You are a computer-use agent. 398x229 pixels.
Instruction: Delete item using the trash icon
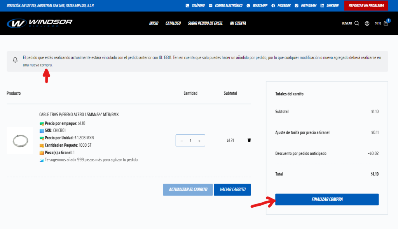(249, 140)
